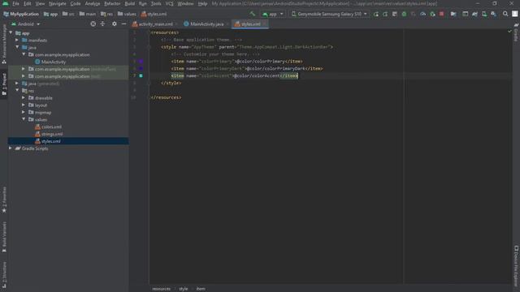The image size is (520, 292).
Task: Open the app run configuration dropdown
Action: [x=273, y=15]
